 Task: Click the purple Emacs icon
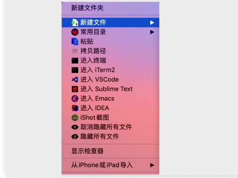click(75, 98)
